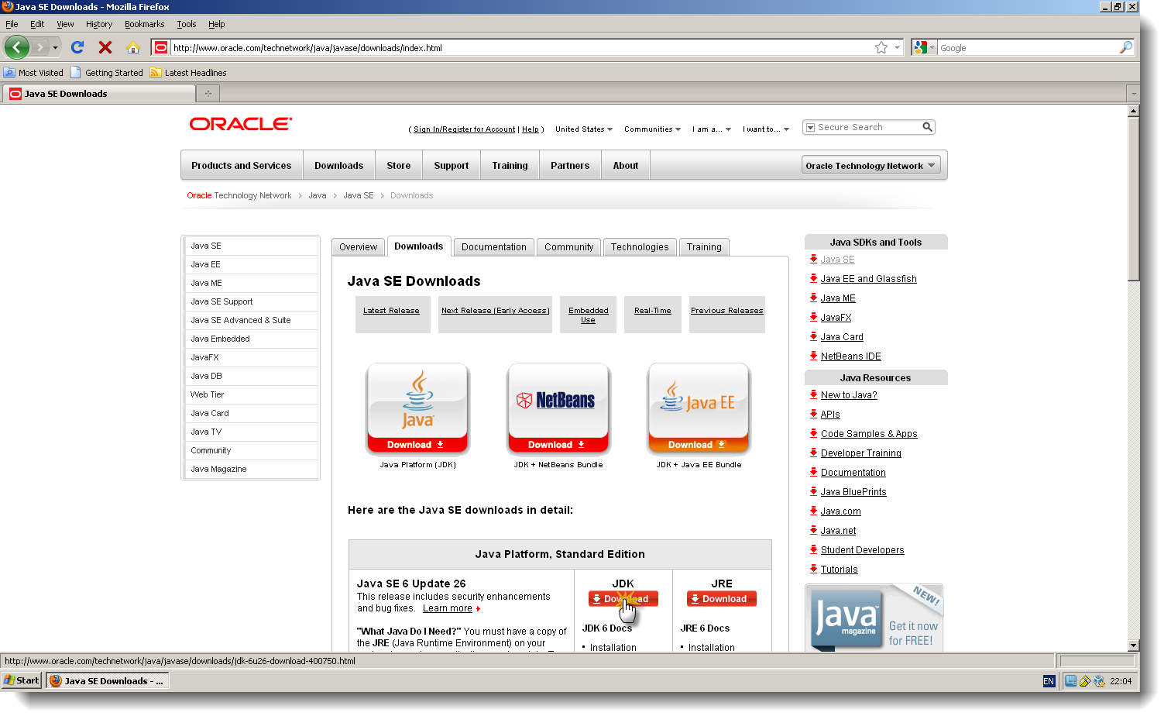Open the JDK + Java EE Bundle download tile
The image size is (1171, 723).
click(697, 408)
